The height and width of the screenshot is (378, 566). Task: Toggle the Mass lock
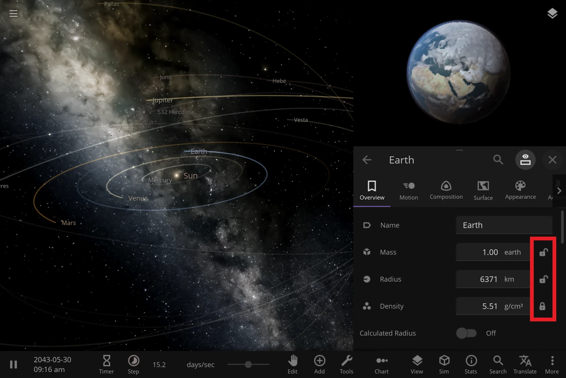pos(543,252)
